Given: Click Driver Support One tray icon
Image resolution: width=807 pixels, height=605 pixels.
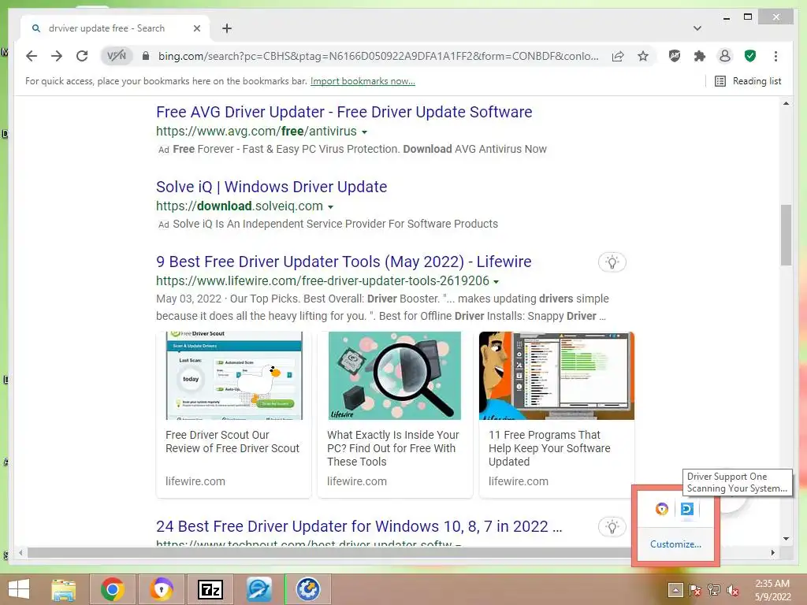Looking at the screenshot, I should pyautogui.click(x=687, y=509).
